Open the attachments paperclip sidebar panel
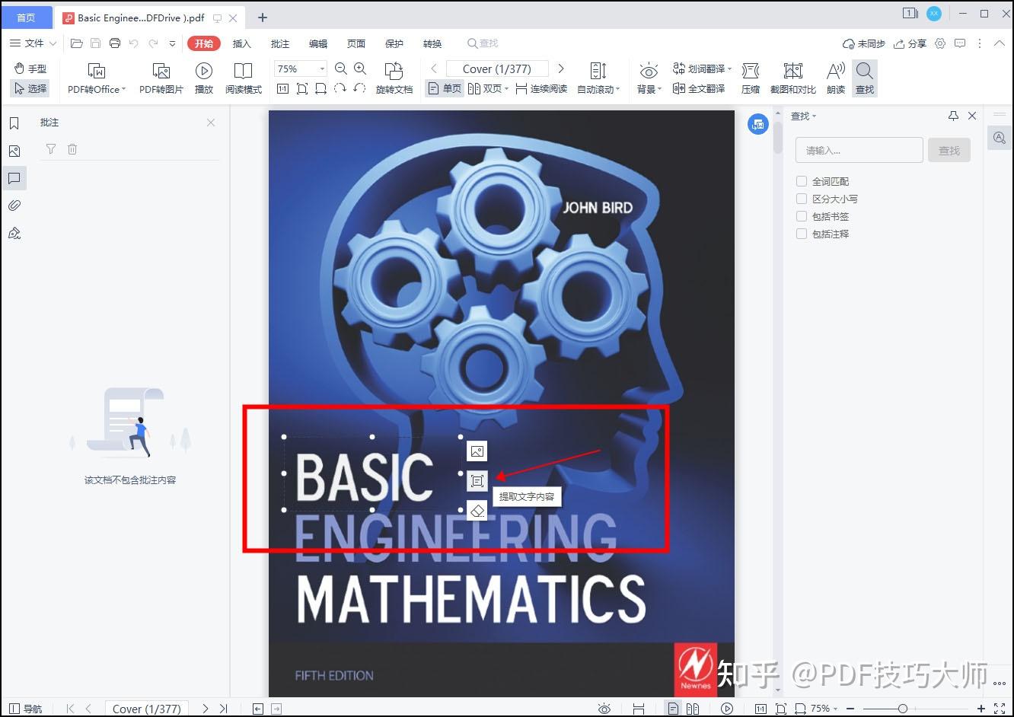Viewport: 1014px width, 717px height. coord(14,206)
